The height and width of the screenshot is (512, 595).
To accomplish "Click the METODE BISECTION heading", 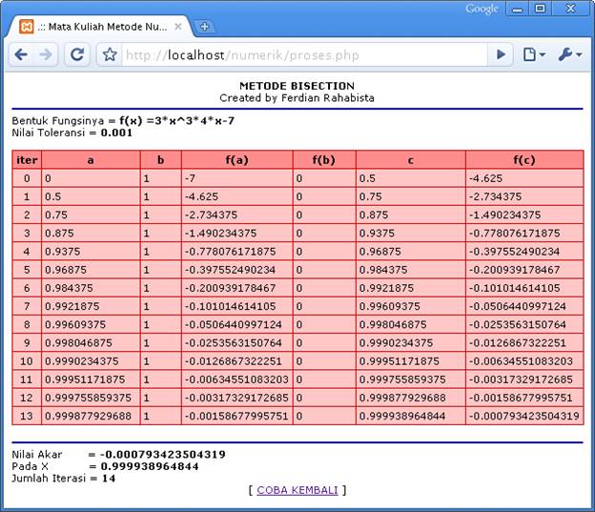I will click(297, 86).
